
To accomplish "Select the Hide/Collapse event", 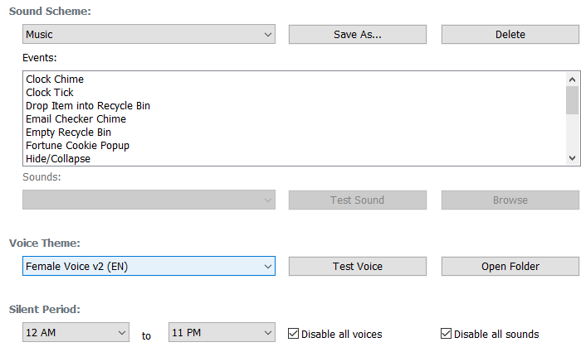I will [58, 159].
